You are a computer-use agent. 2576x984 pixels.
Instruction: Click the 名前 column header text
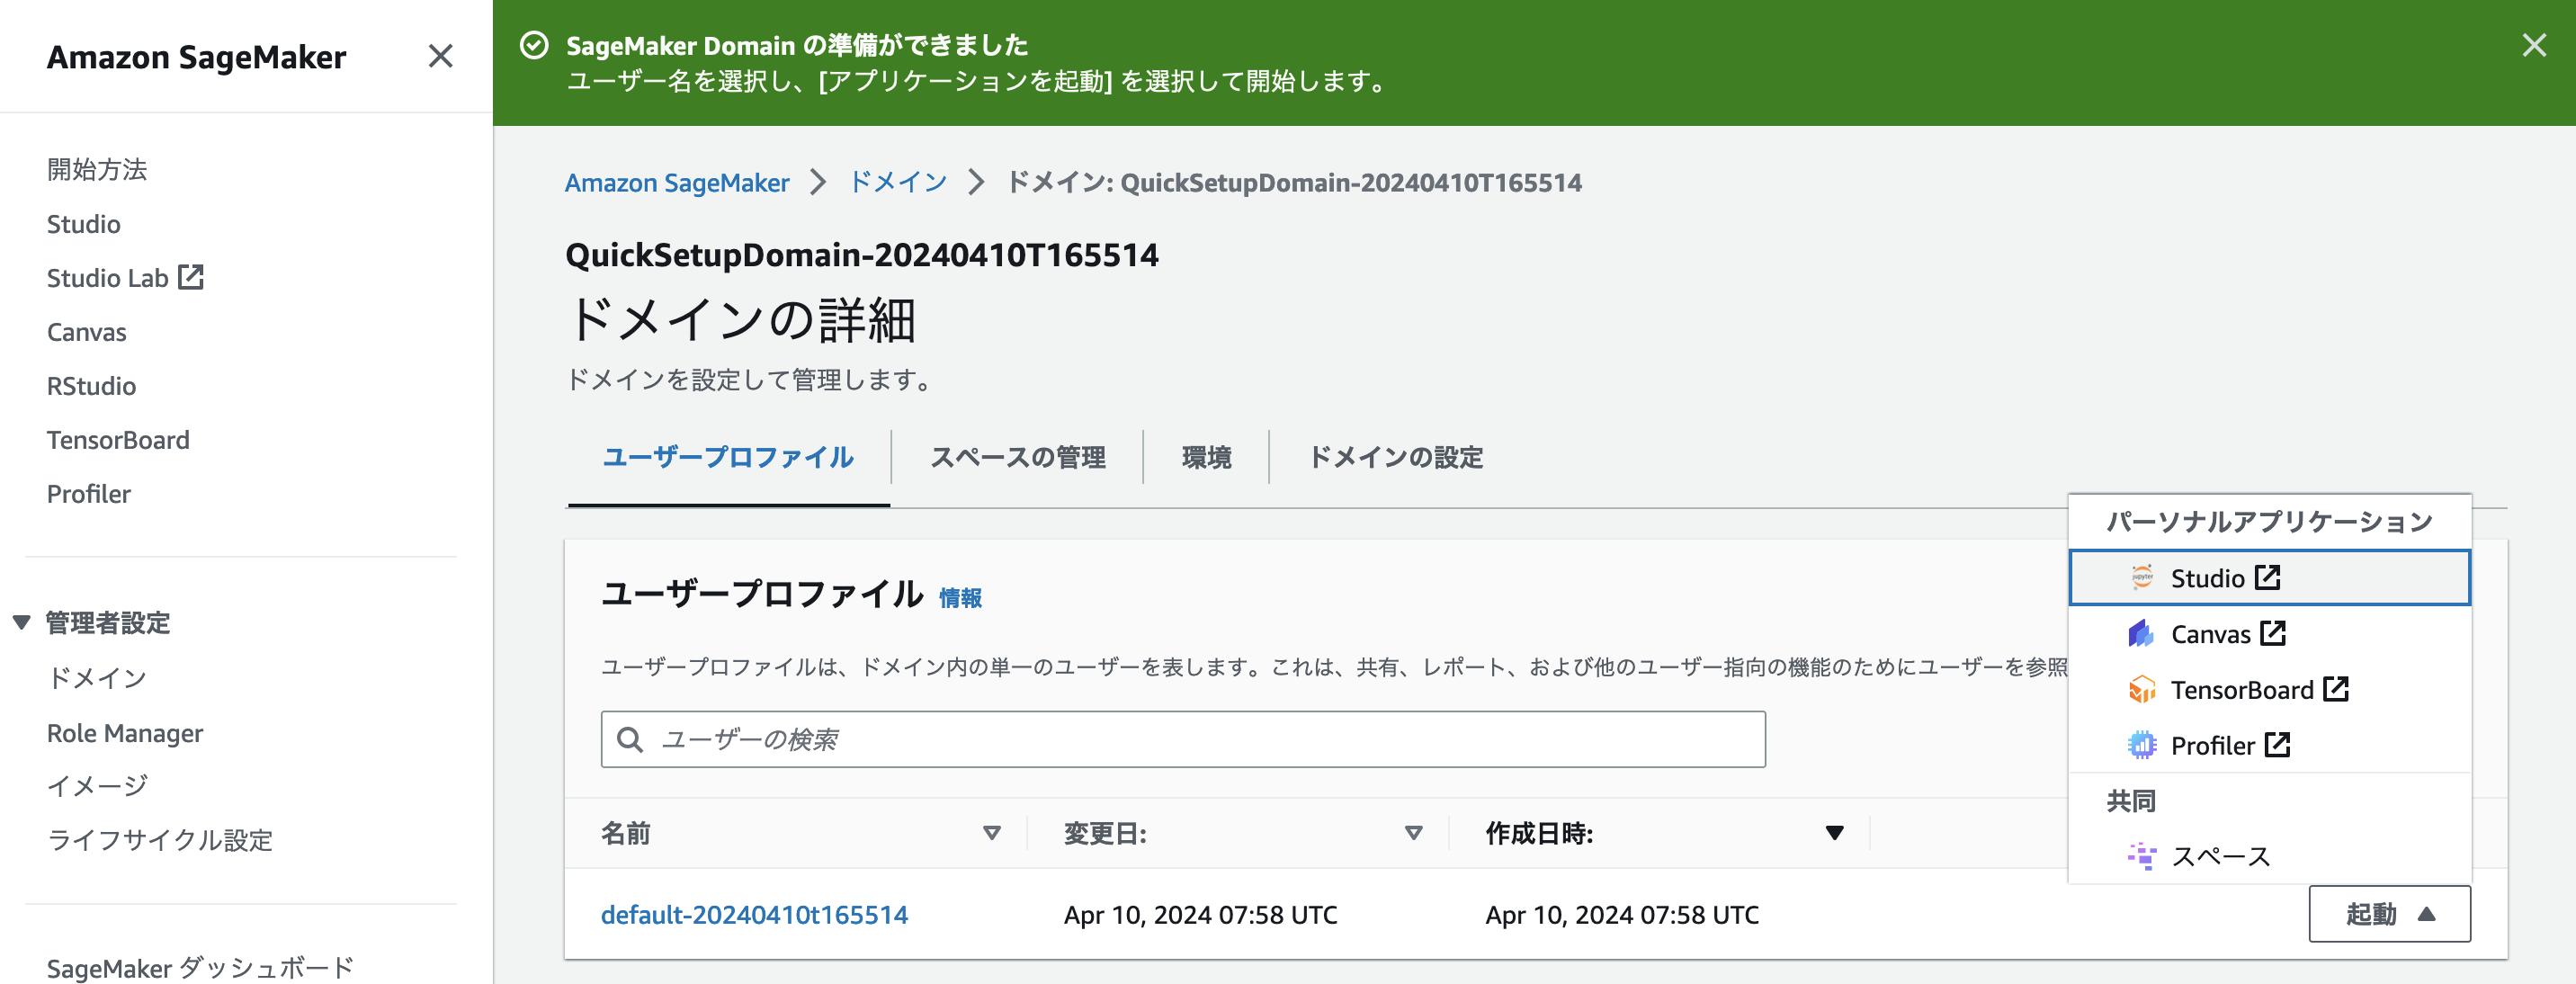point(626,833)
